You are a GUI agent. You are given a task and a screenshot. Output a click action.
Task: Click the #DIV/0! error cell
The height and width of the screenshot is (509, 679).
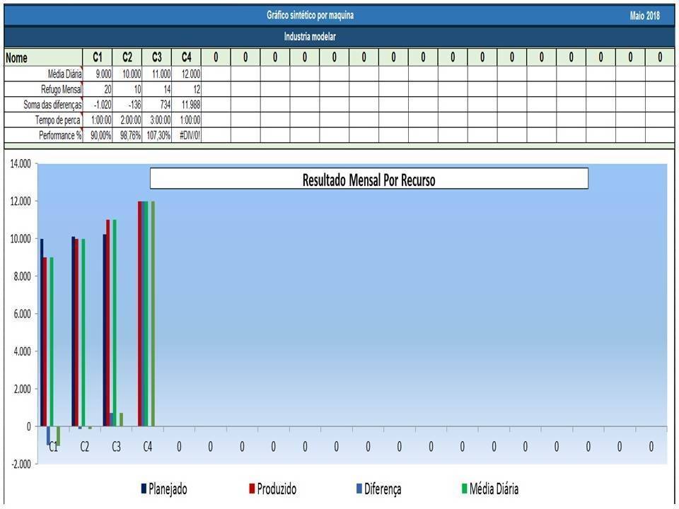(187, 135)
